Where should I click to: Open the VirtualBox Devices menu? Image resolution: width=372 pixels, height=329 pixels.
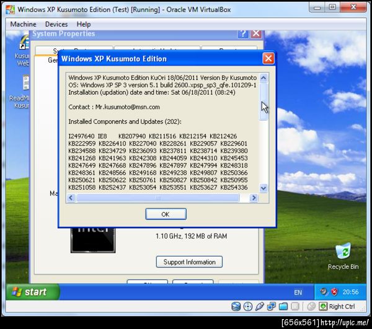point(56,24)
